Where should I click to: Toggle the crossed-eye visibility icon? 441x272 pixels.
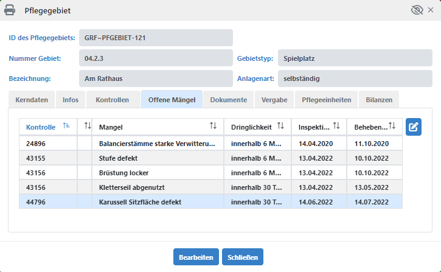coord(417,10)
